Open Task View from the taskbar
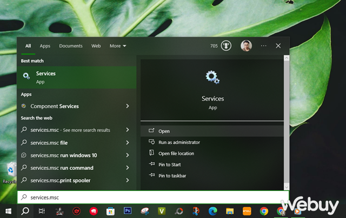 click(x=42, y=212)
